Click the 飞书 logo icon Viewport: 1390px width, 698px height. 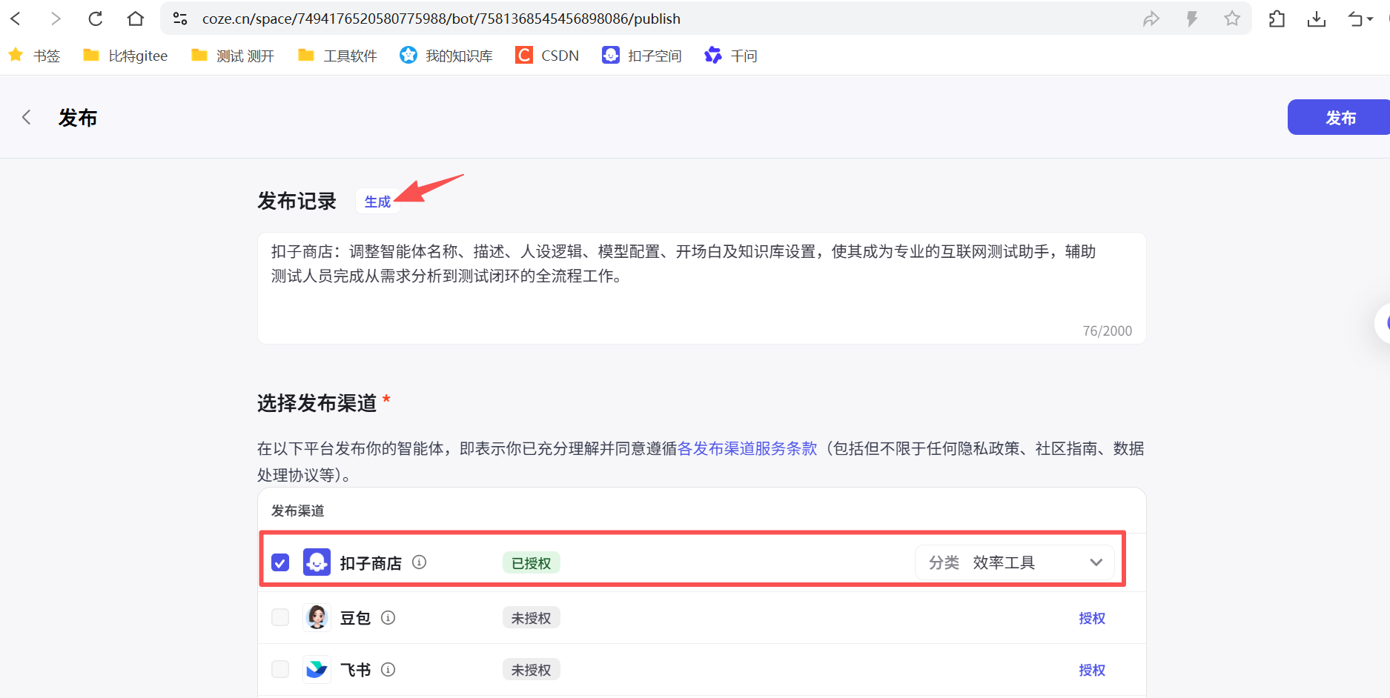(317, 669)
